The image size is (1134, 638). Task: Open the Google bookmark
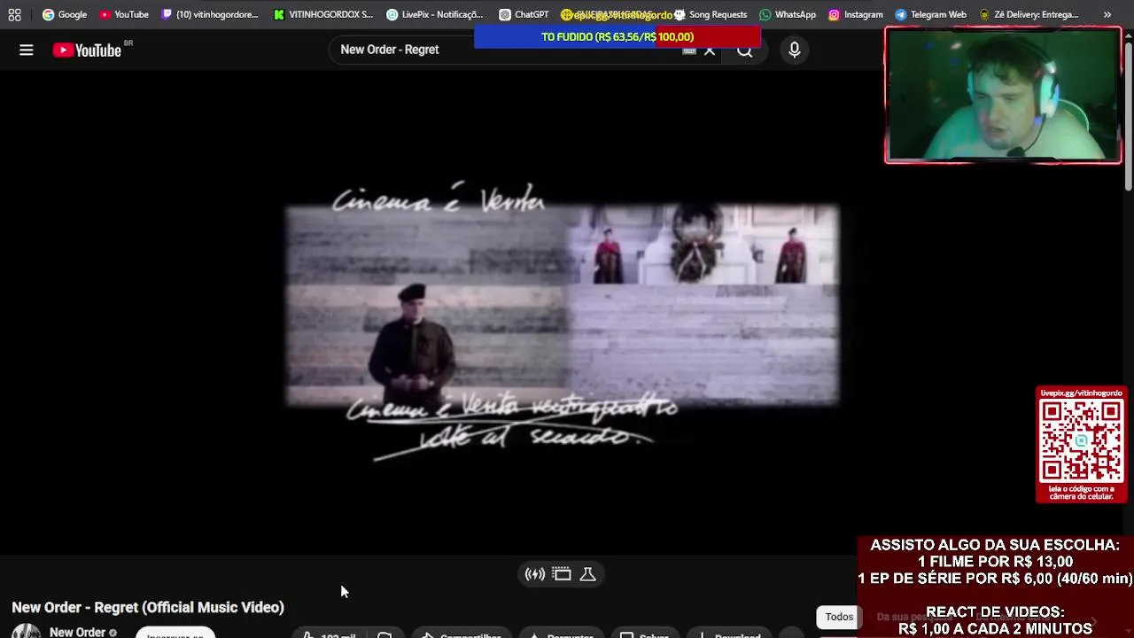[65, 14]
